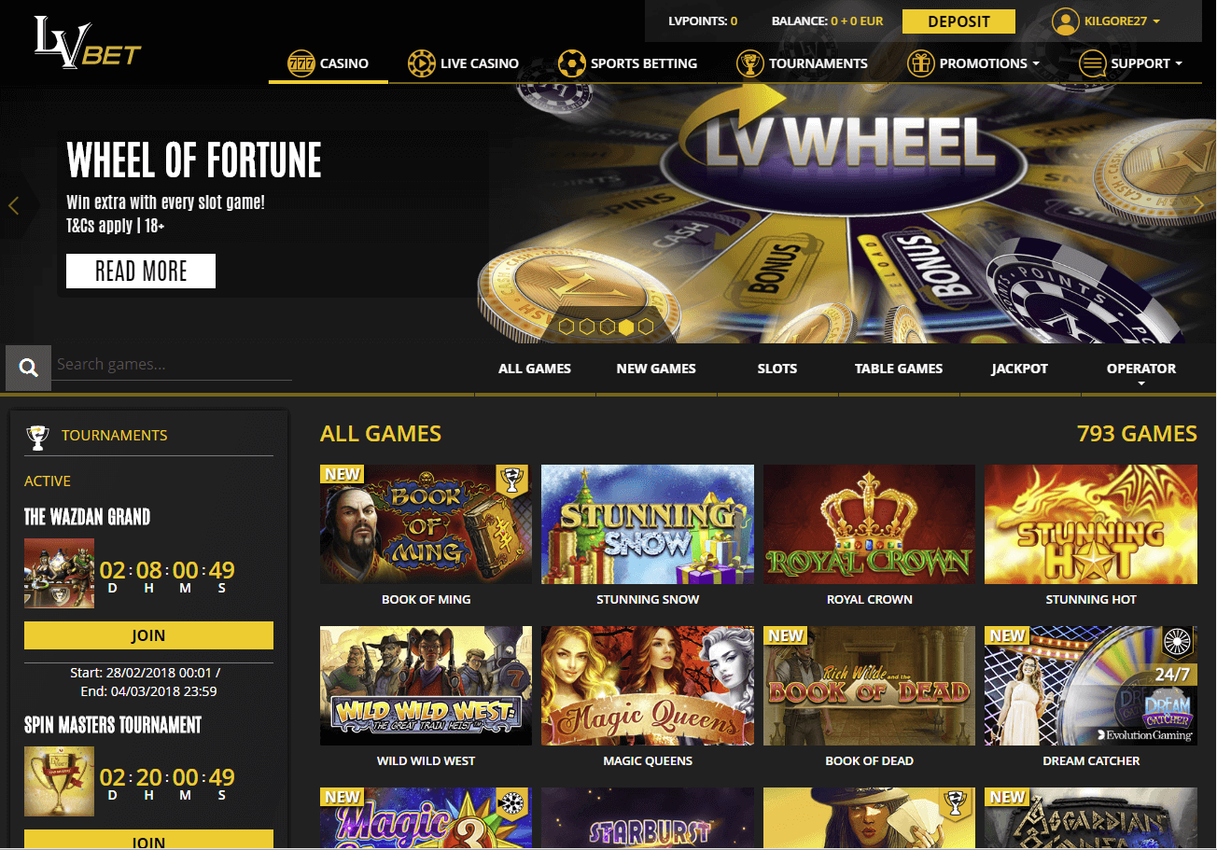Open the JACKPOT games tab
Screen dimensions: 1217x850
coord(1019,369)
